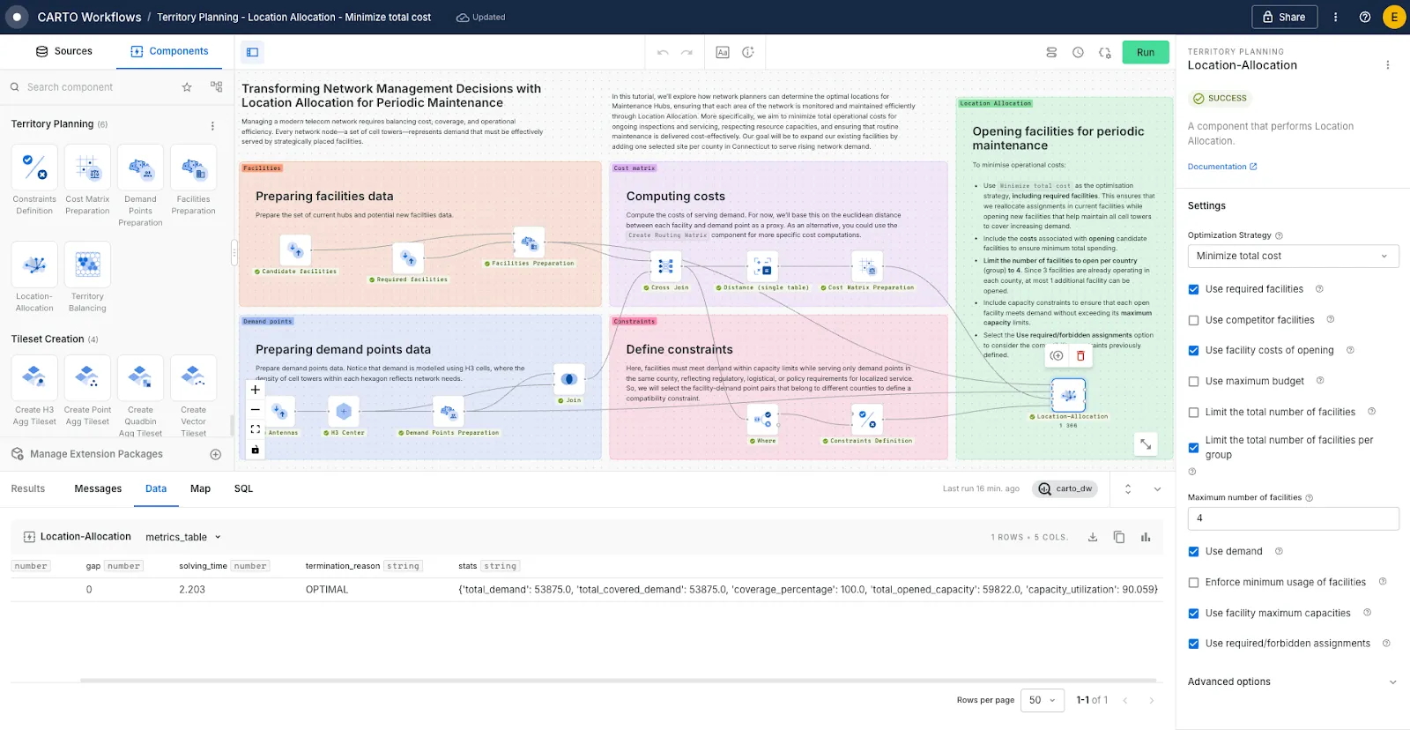Switch to the Sources tab
Screen dimensions: 1410x730
[63, 51]
